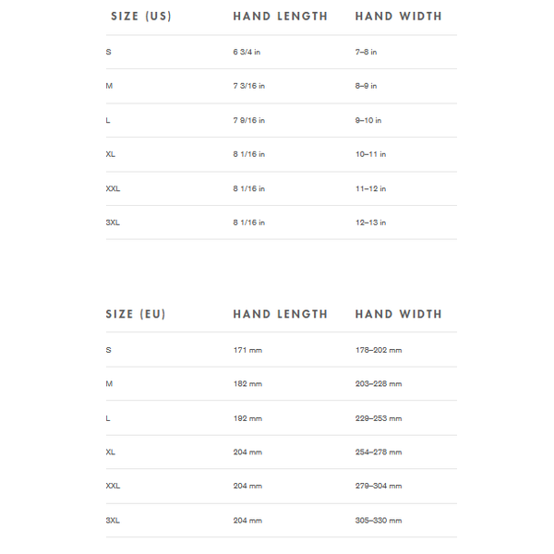Click the HAND WIDTH header in EU table
The width and height of the screenshot is (554, 554).
click(399, 314)
